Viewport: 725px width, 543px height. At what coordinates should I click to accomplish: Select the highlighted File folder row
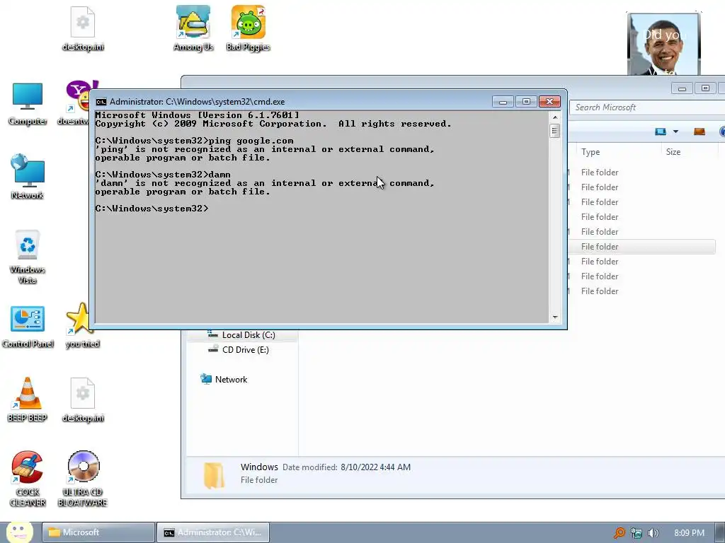(x=641, y=247)
